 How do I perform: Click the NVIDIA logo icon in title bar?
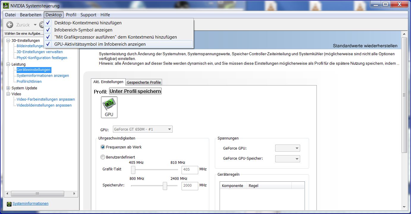click(6, 6)
